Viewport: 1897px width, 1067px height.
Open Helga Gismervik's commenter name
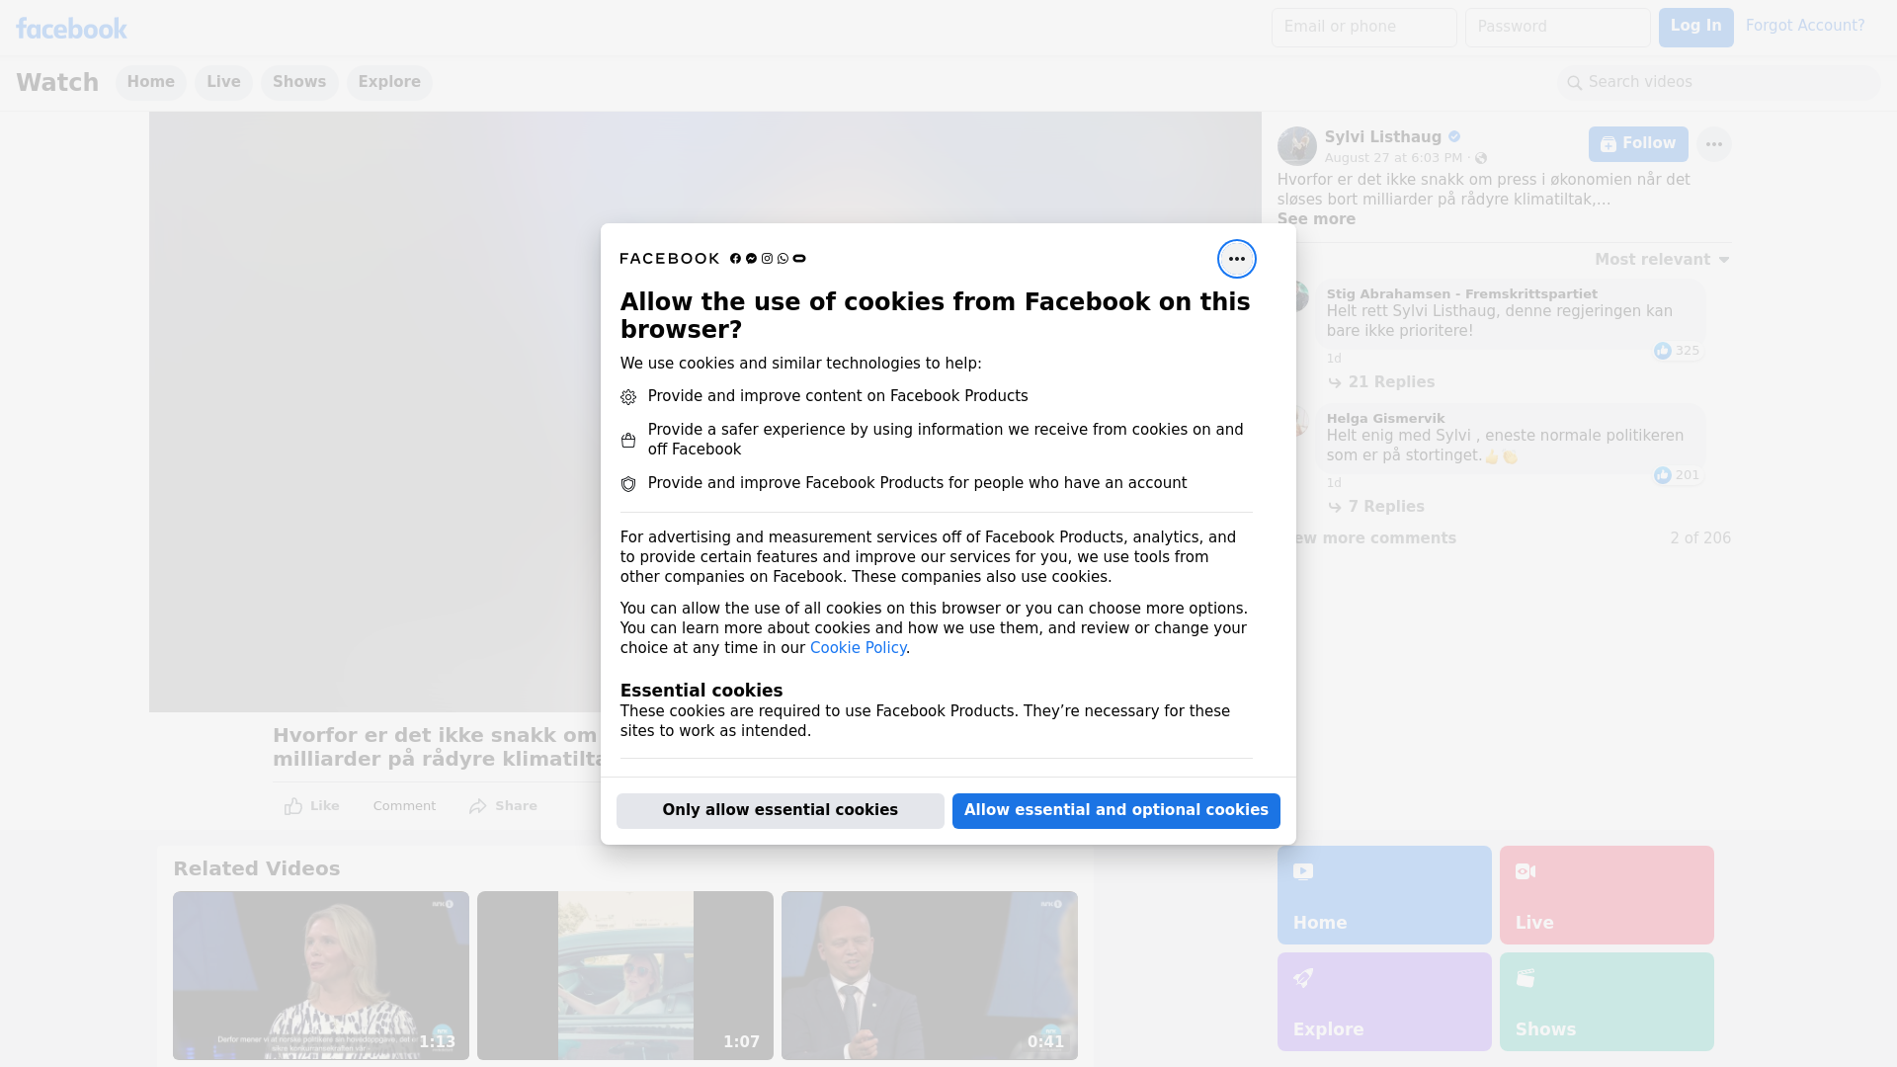pyautogui.click(x=1385, y=418)
